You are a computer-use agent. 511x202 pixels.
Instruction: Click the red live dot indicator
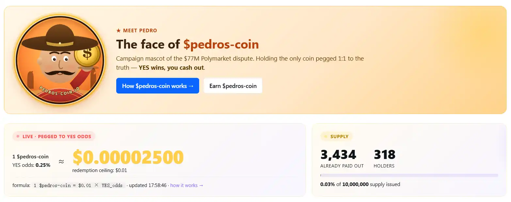pos(18,136)
